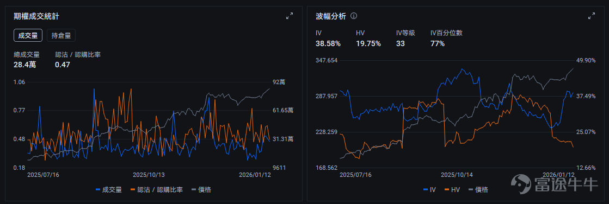Viewport: 609px width, 204px height.
Task: Click the IV百分位數 label
Action: [446, 33]
